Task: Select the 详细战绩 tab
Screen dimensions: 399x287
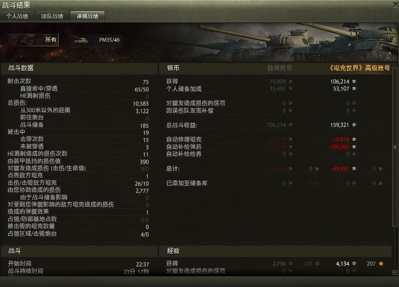Action: pyautogui.click(x=87, y=16)
